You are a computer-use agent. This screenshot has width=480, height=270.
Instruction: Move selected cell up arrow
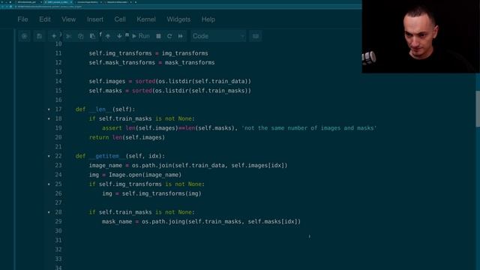108,36
